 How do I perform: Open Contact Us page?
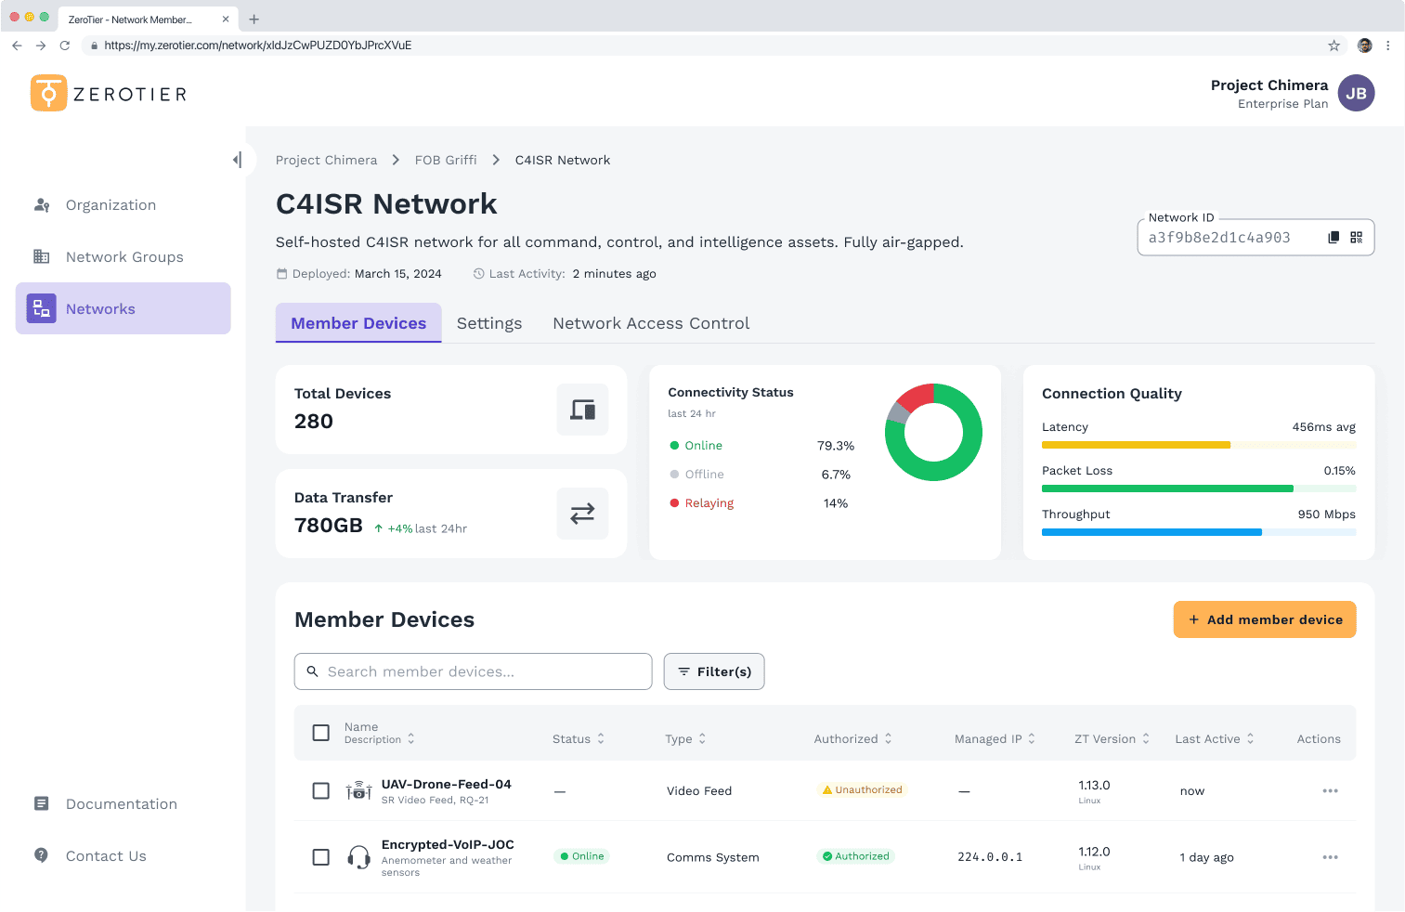(x=124, y=856)
